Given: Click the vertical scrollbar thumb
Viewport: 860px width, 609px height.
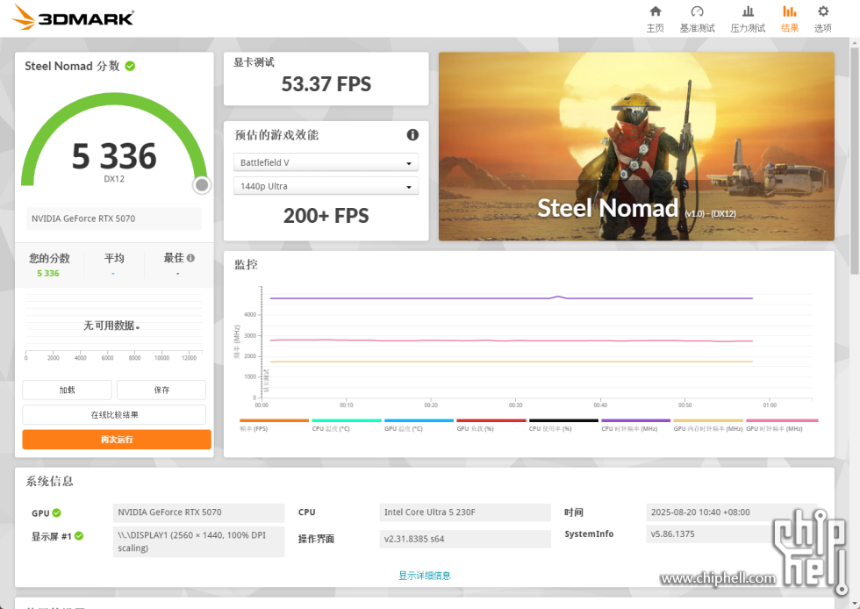Looking at the screenshot, I should 855,161.
